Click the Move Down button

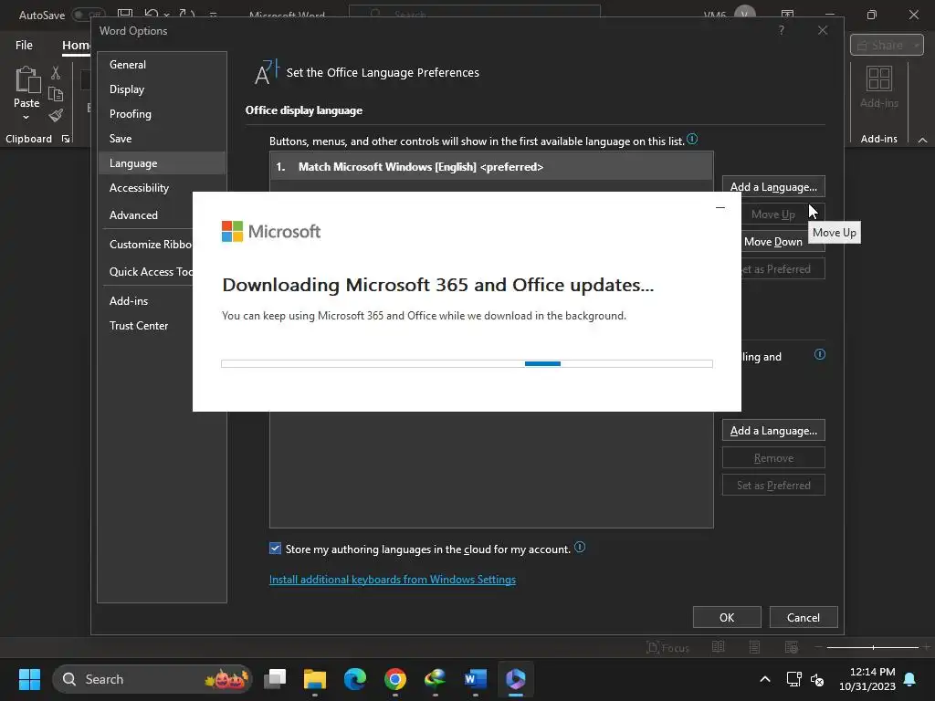773,241
